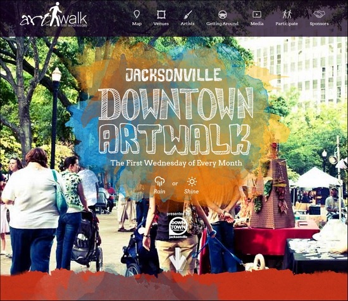Open the Venues menu label
348x301 pixels.
(x=161, y=23)
